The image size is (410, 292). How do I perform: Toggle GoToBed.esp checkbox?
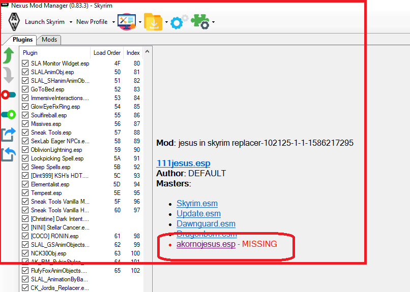pos(25,89)
